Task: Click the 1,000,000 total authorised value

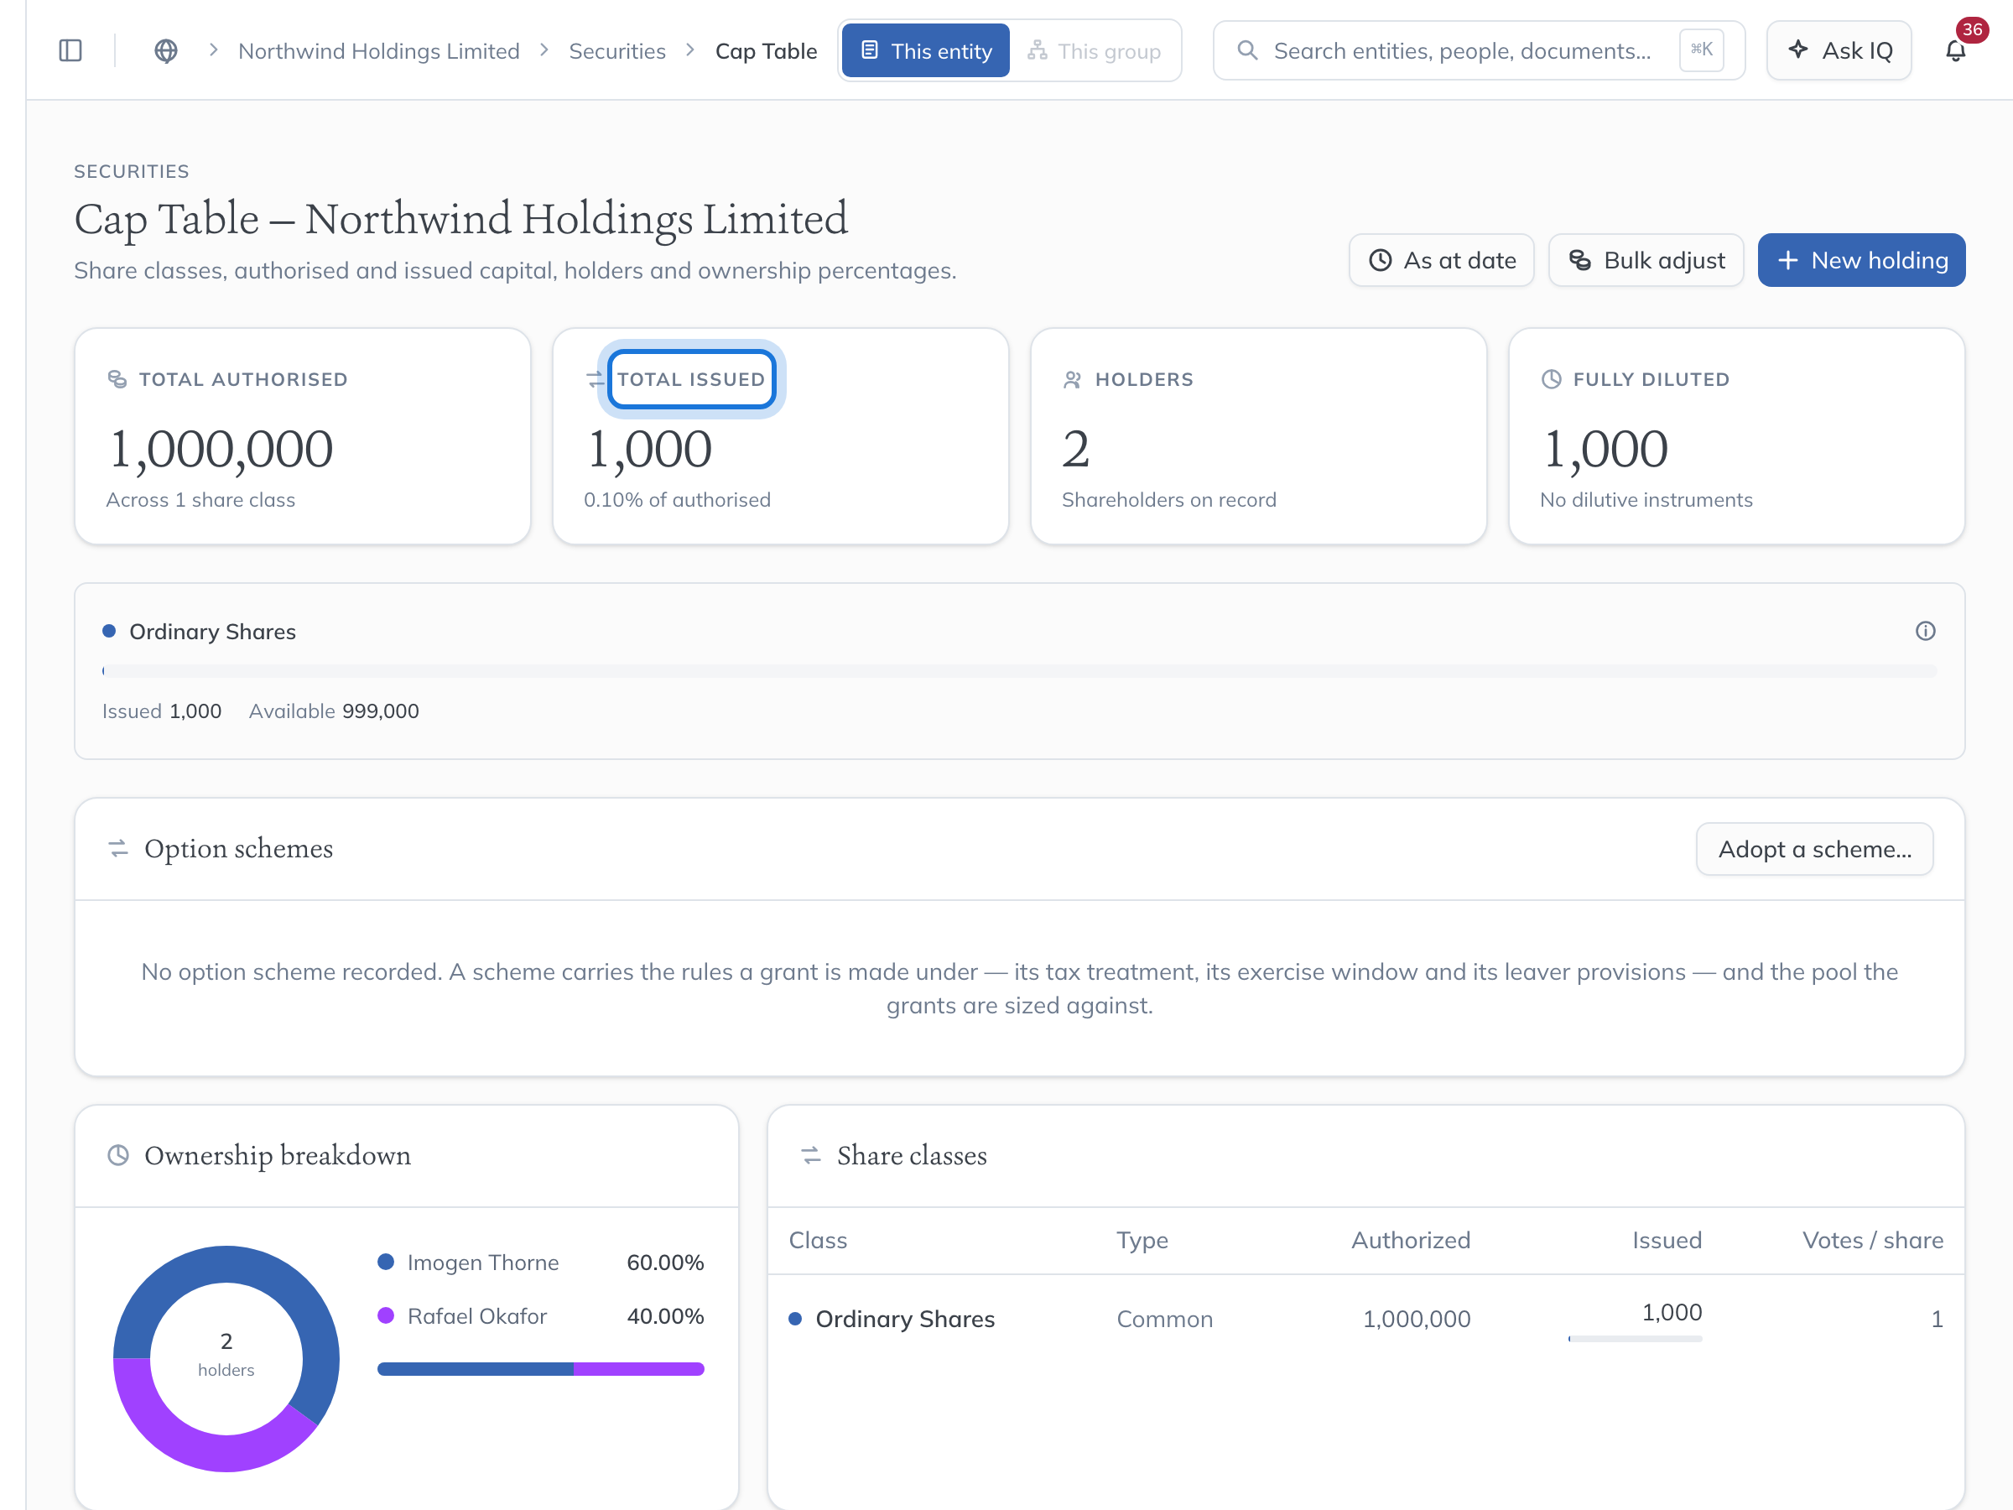Action: pos(221,449)
